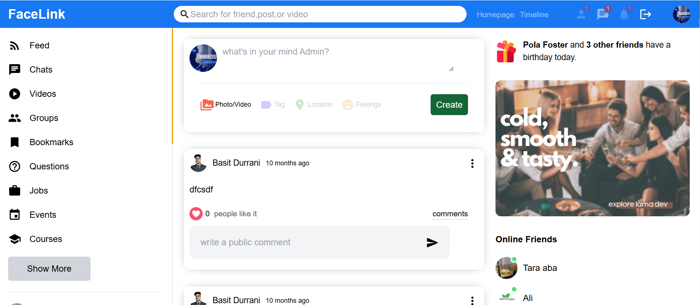
Task: Like Basit Durrani's post with heart icon
Action: pyautogui.click(x=196, y=214)
